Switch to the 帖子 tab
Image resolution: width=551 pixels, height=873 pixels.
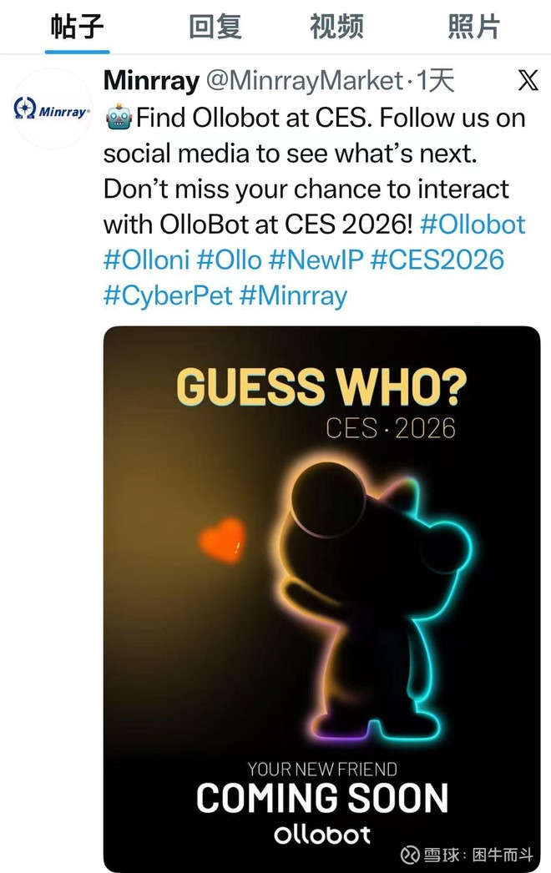pos(77,27)
